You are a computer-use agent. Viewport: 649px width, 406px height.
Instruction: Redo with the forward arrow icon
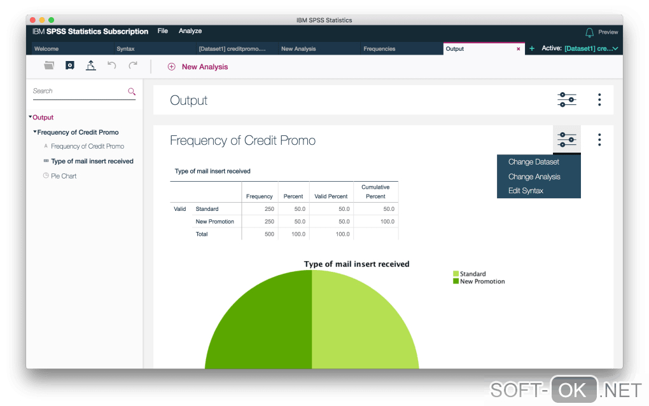coord(133,65)
